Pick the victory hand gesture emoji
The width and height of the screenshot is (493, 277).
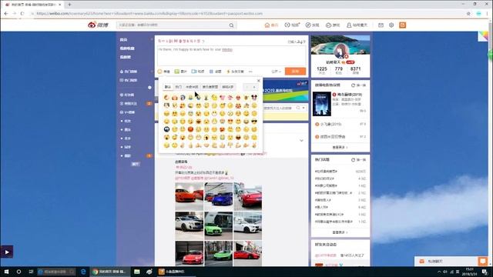pyautogui.click(x=254, y=145)
